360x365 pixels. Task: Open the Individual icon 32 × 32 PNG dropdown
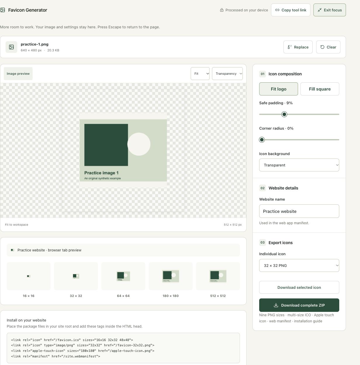[x=299, y=265]
